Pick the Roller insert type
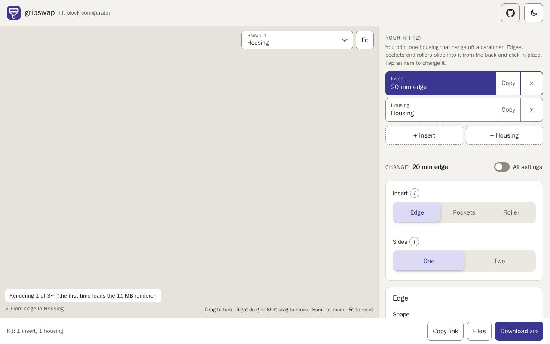The height and width of the screenshot is (344, 550). (x=511, y=212)
